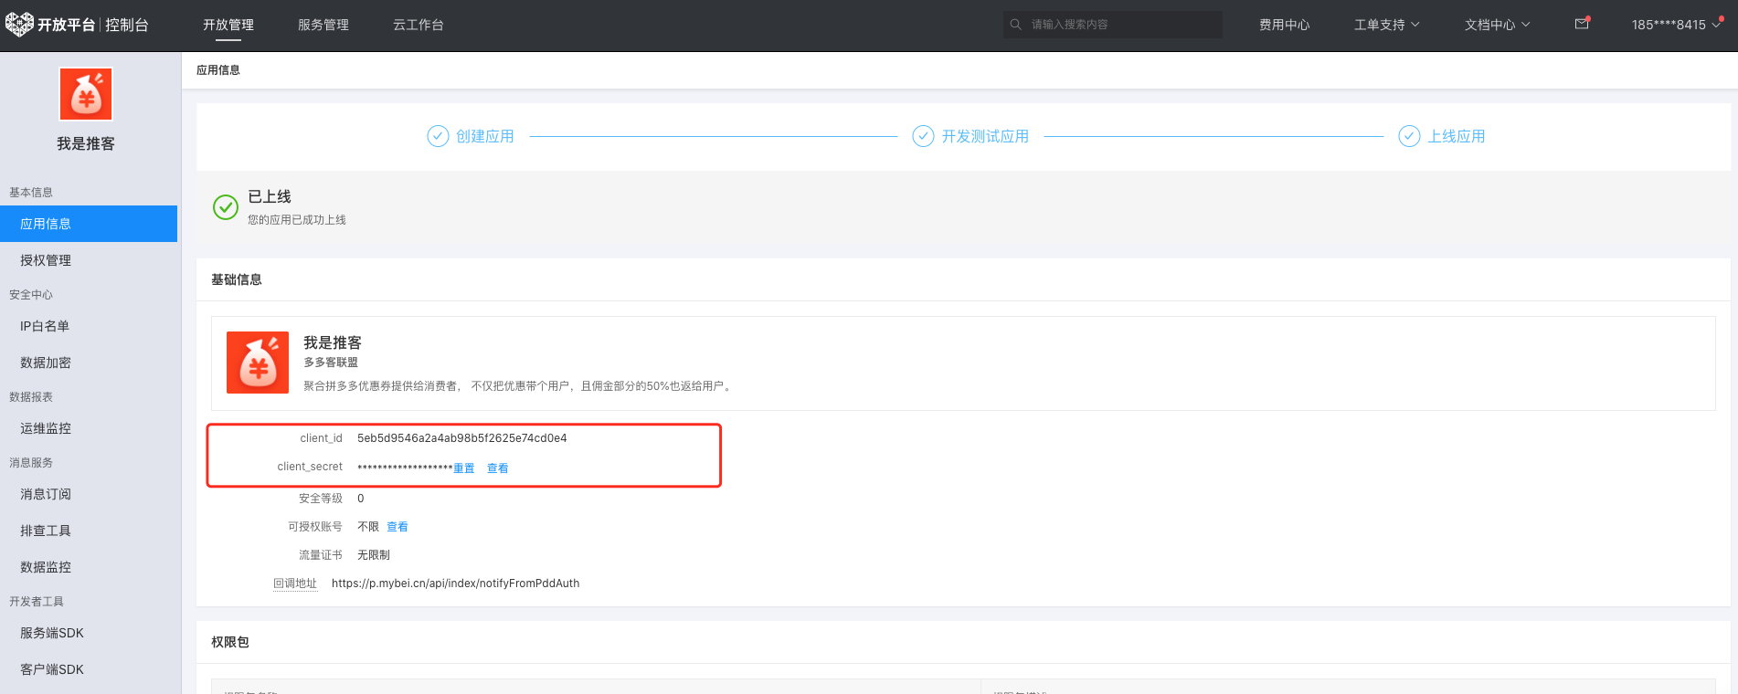The image size is (1738, 694).
Task: Click the 开发测试应用 step label
Action: pyautogui.click(x=985, y=136)
